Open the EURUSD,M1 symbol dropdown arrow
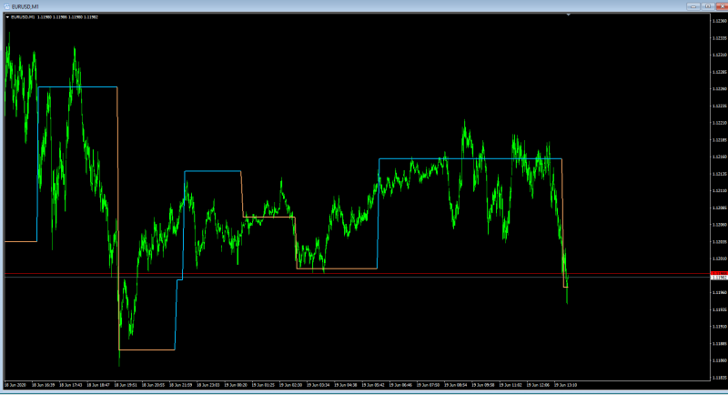 7,17
